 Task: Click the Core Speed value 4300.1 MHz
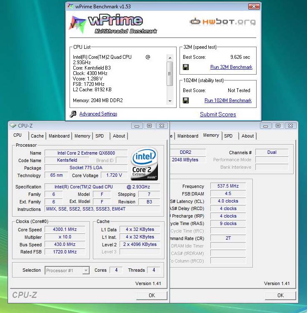[x=65, y=229]
